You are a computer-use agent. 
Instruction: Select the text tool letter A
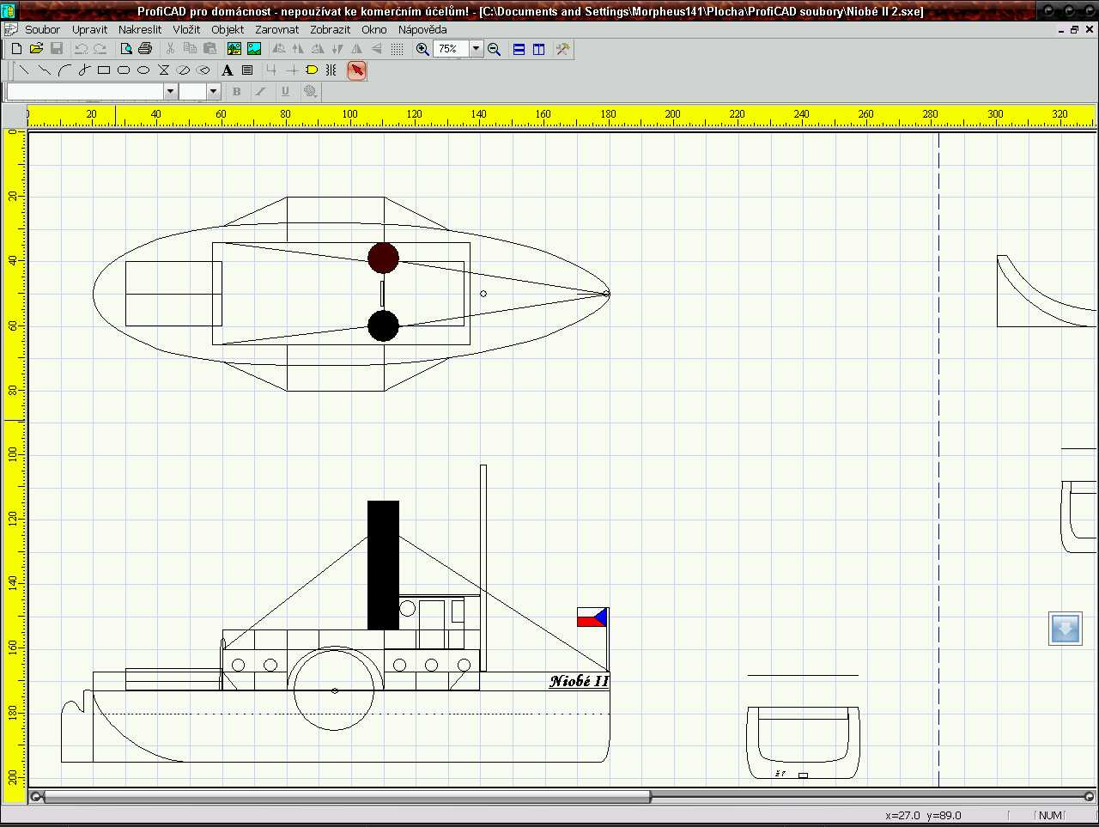[227, 70]
